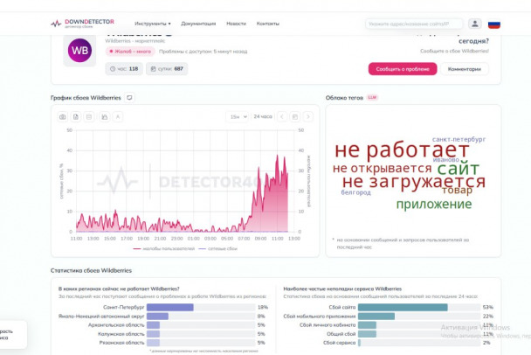The width and height of the screenshot is (531, 355).
Task: Open the Инструменты dropdown menu
Action: click(153, 24)
